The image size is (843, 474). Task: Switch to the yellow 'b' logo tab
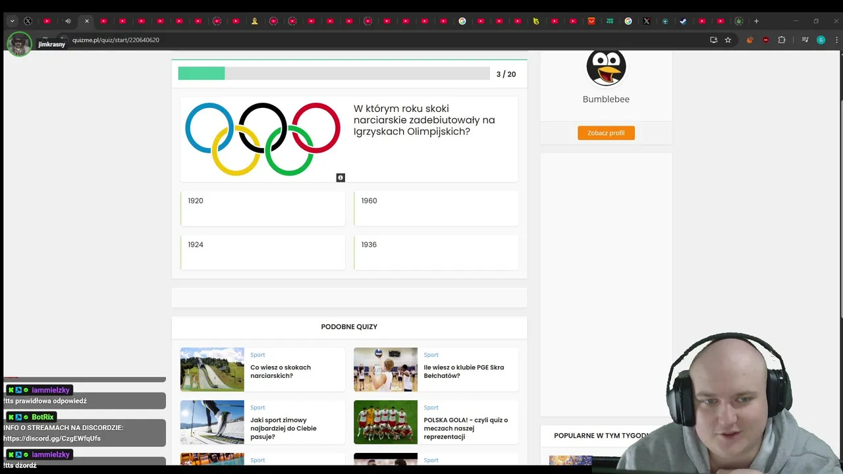[x=536, y=21]
